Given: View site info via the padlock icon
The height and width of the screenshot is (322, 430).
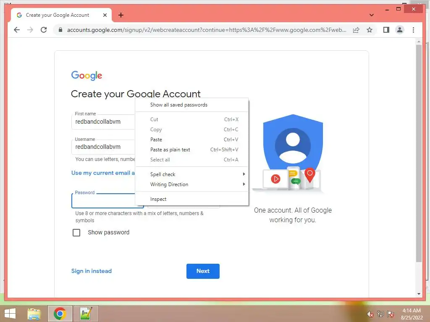Looking at the screenshot, I should click(60, 30).
